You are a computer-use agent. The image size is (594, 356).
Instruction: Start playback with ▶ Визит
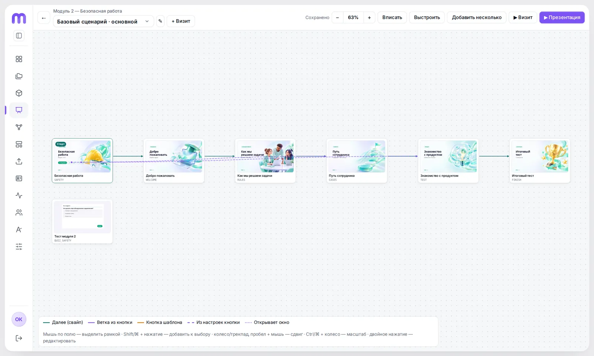coord(523,17)
